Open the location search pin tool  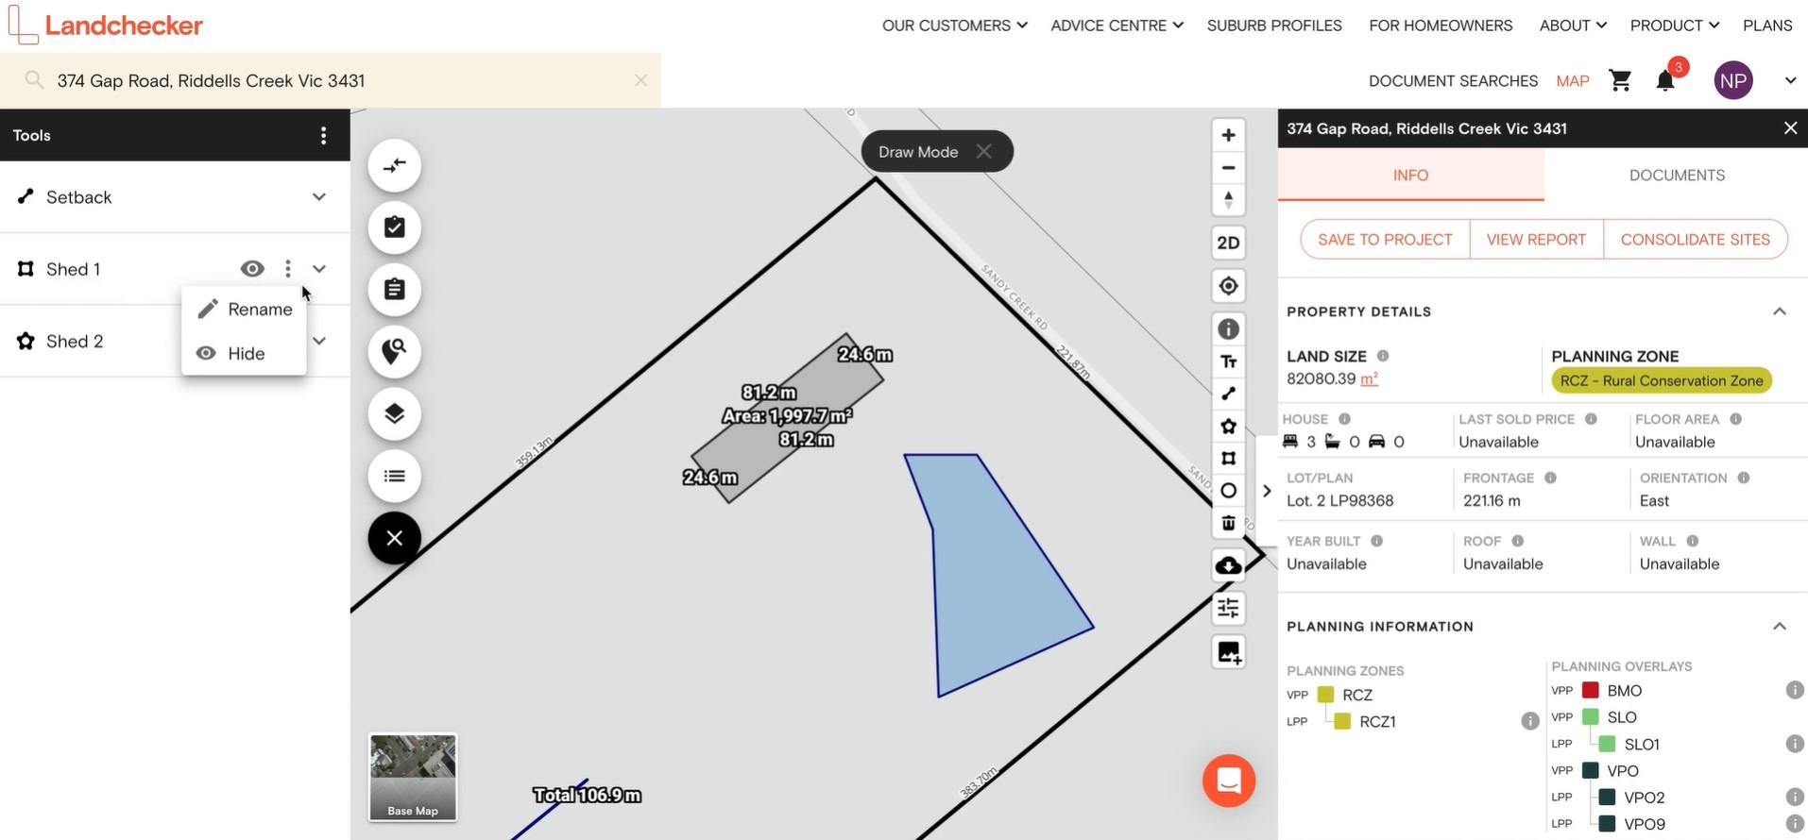tap(394, 351)
